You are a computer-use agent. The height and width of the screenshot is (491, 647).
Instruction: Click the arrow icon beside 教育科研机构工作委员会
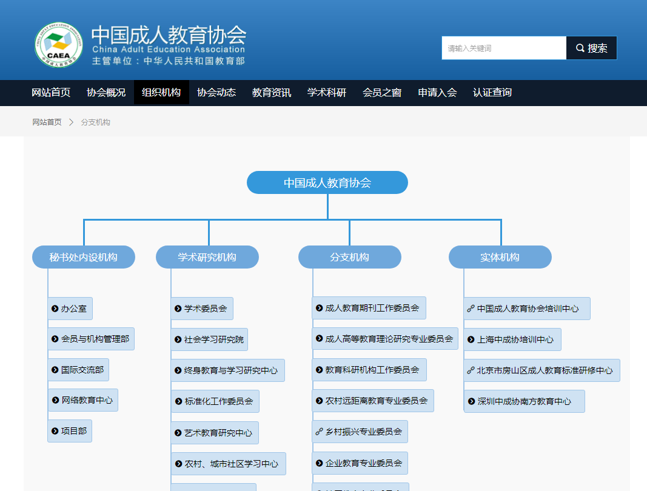(320, 370)
